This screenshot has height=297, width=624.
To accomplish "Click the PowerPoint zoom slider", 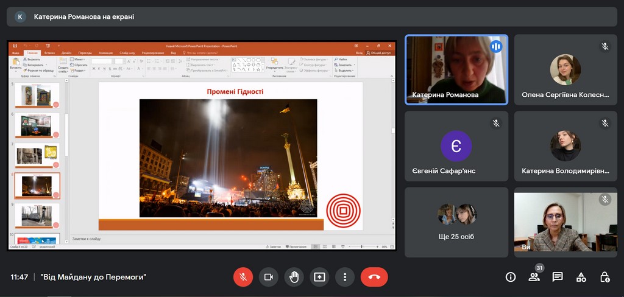I will (x=361, y=246).
